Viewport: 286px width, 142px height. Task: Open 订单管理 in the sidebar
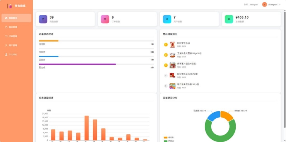pyautogui.click(x=16, y=36)
